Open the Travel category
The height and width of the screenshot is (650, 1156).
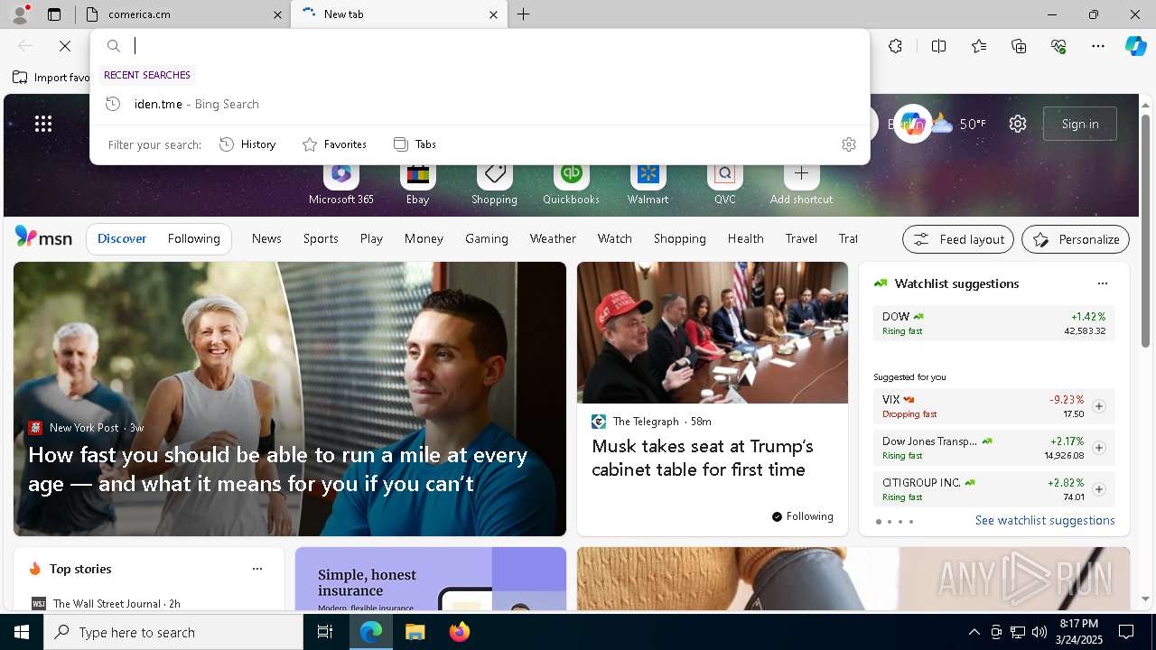coord(801,238)
